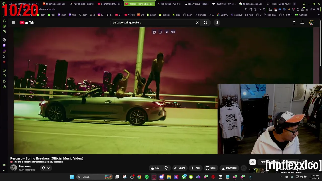
Task: Go to the YouTube home logo
Action: click(x=27, y=23)
